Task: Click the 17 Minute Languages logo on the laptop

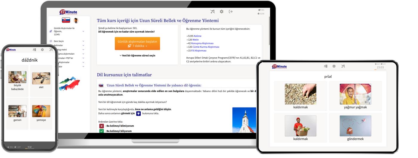Action: coord(68,12)
